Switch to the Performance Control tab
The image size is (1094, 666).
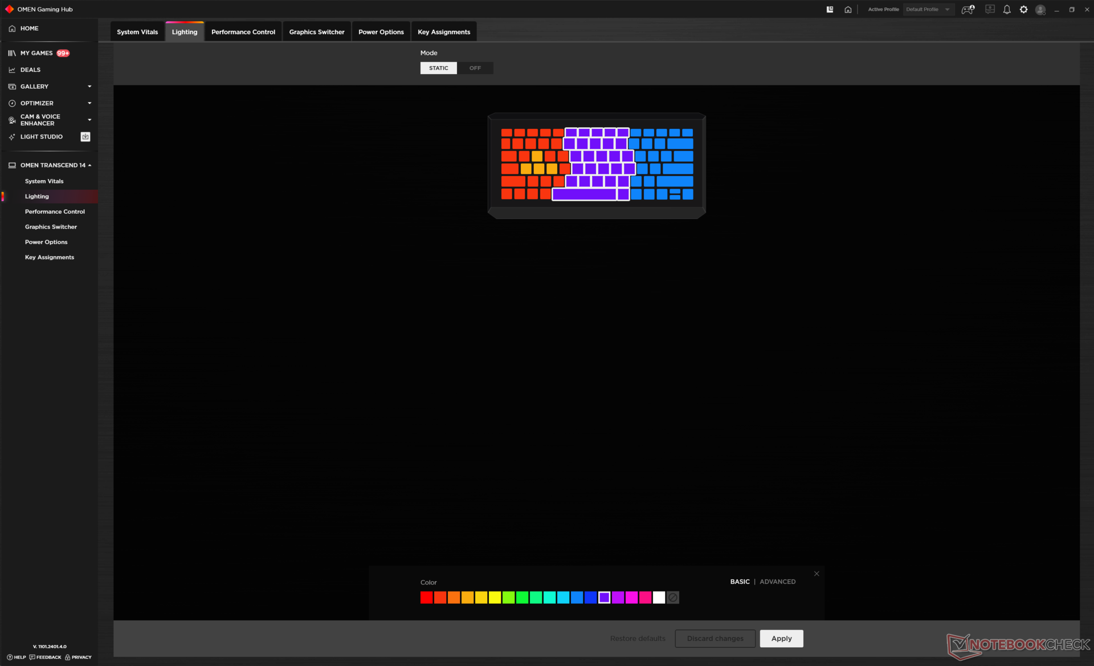point(243,32)
